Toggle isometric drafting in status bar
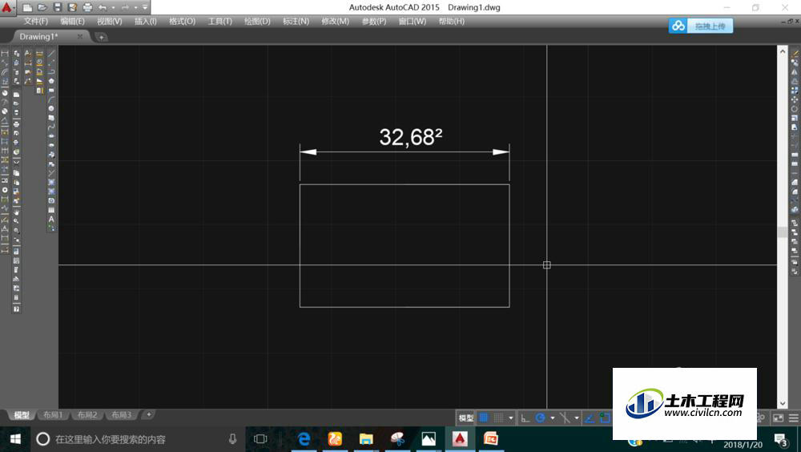This screenshot has width=801, height=452. (x=565, y=418)
